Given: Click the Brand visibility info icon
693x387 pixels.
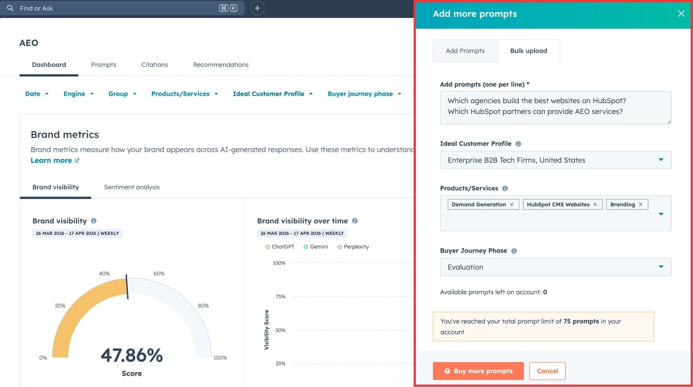Looking at the screenshot, I should tap(94, 221).
